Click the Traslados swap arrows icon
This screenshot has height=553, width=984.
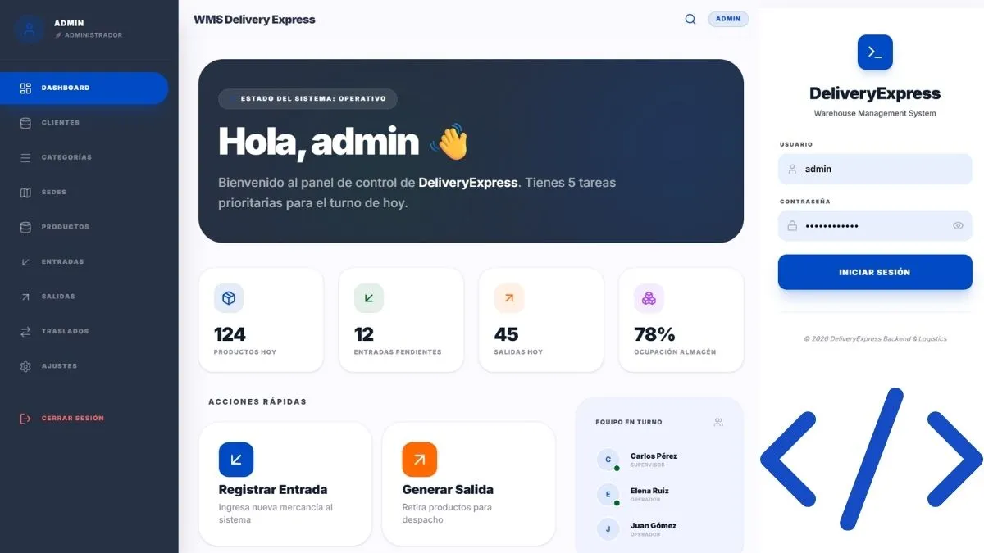pyautogui.click(x=25, y=332)
